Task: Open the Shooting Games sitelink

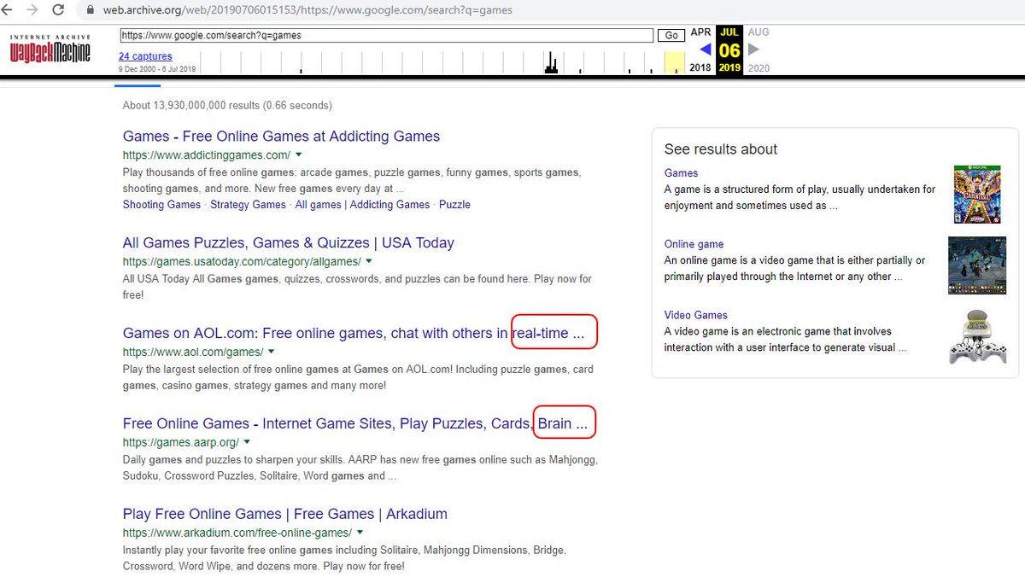Action: click(161, 205)
